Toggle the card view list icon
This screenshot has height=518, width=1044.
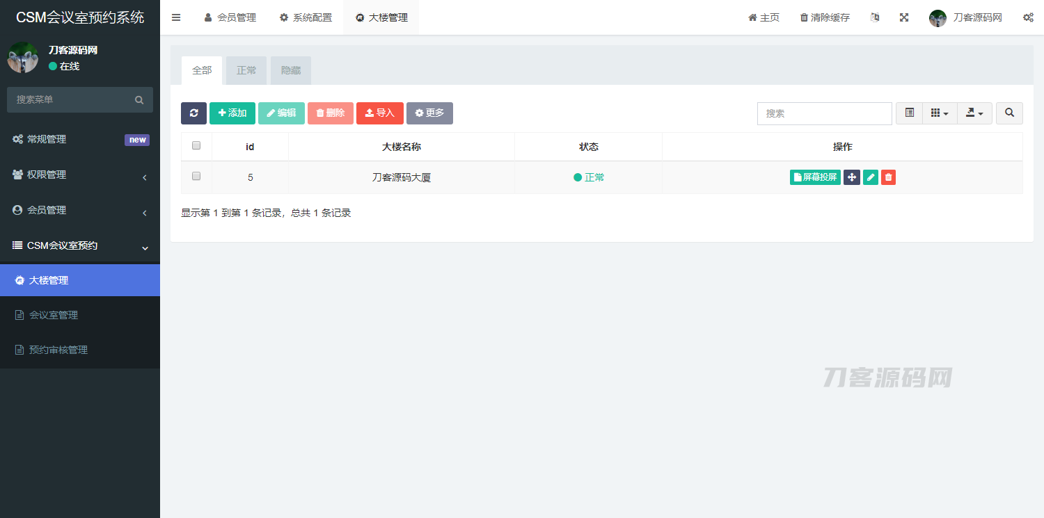[x=909, y=113]
